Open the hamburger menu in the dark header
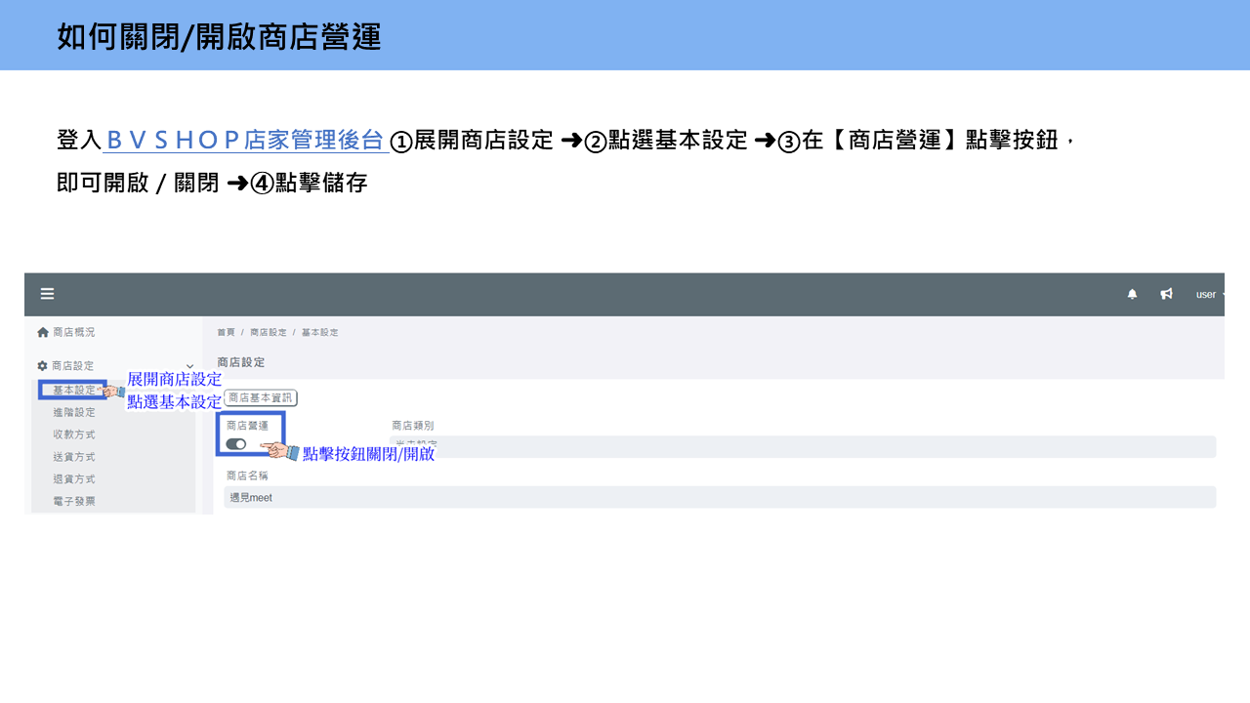The height and width of the screenshot is (703, 1250). (47, 294)
